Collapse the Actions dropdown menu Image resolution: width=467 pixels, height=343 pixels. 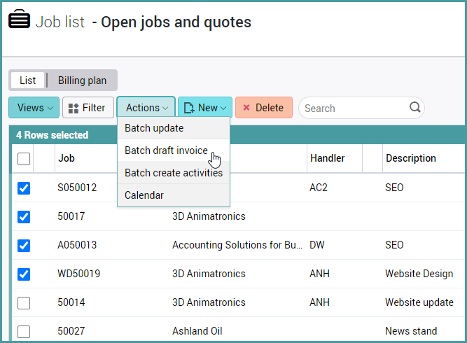point(146,108)
